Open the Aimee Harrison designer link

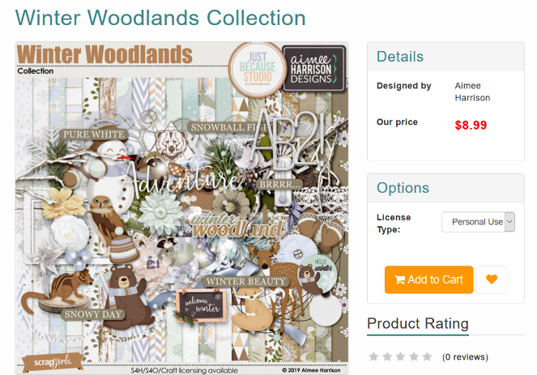click(472, 92)
